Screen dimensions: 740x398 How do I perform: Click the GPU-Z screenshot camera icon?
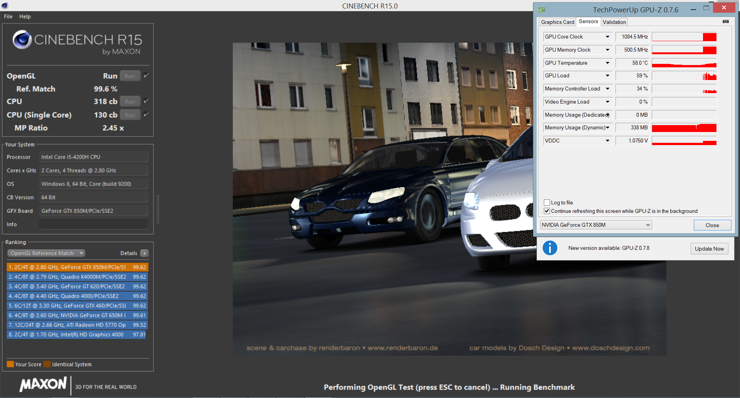pos(725,22)
